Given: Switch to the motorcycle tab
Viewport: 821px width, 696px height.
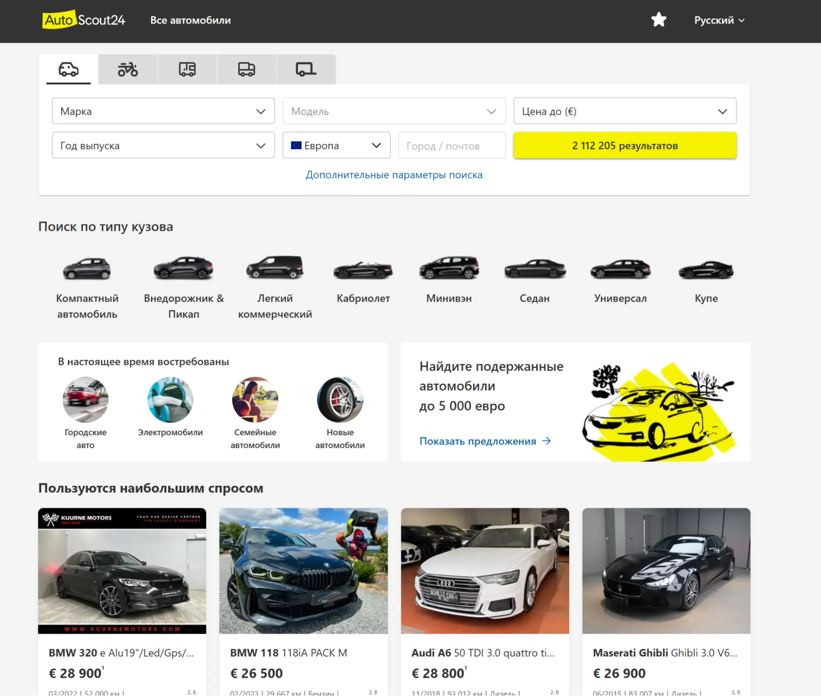Looking at the screenshot, I should click(x=128, y=69).
